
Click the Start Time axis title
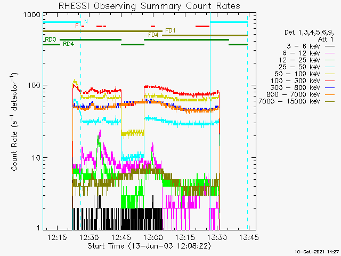(149, 246)
